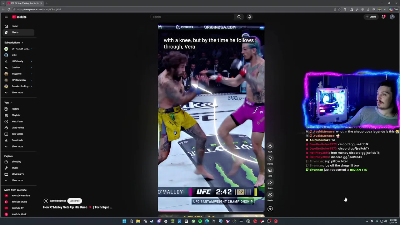
Task: Expand the tab actions dropdown
Action: pyautogui.click(x=3, y=3)
